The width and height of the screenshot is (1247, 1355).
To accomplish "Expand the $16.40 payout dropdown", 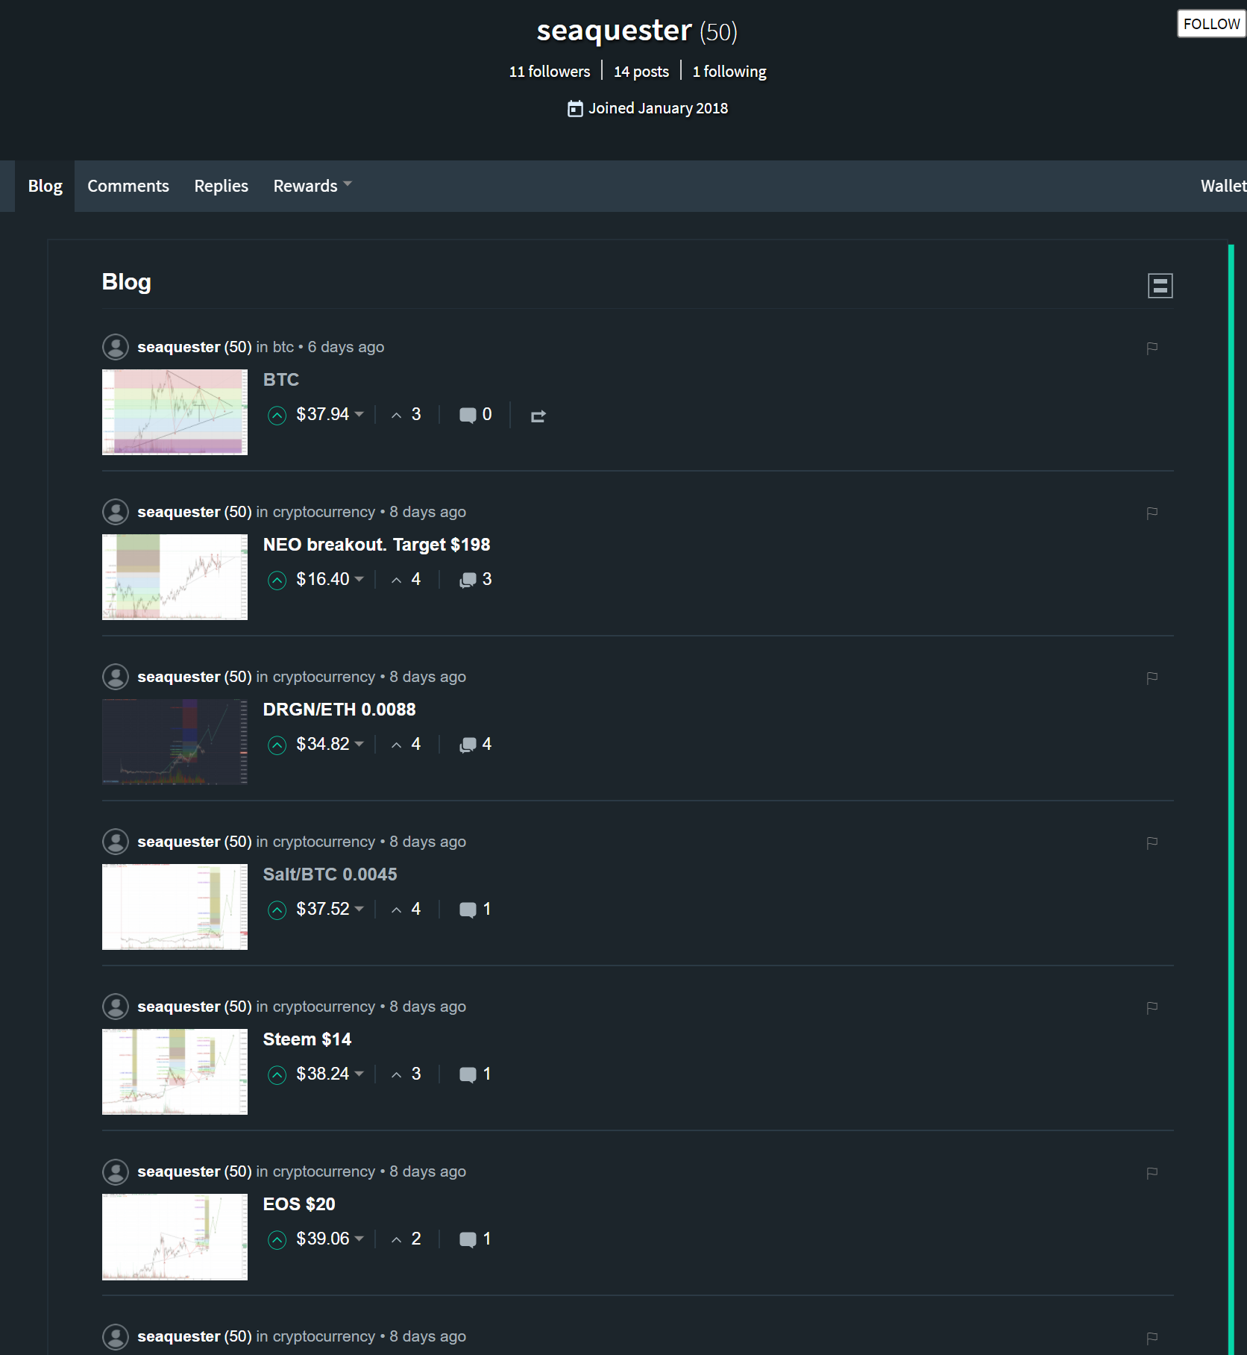I will [x=330, y=579].
